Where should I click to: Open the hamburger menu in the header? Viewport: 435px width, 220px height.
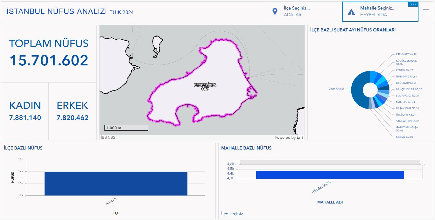[x=426, y=12]
